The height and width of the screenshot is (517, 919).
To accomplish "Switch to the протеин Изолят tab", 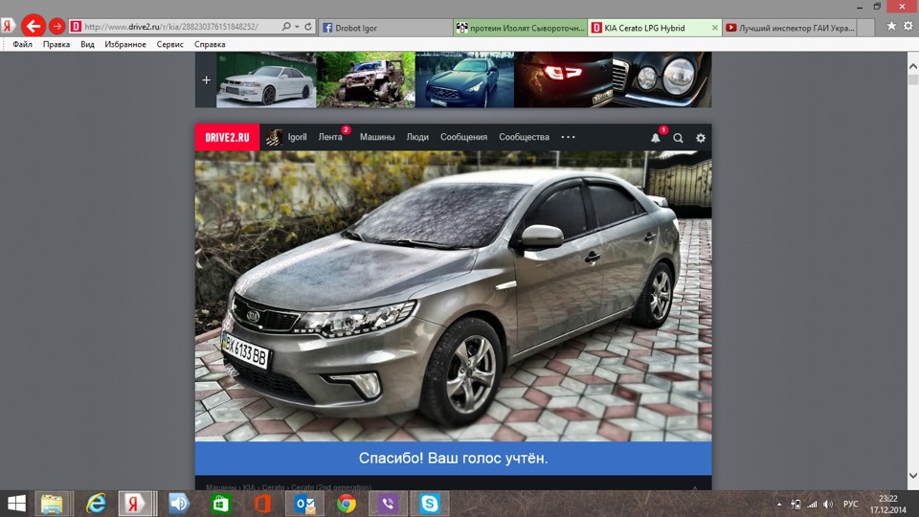I will coord(520,28).
